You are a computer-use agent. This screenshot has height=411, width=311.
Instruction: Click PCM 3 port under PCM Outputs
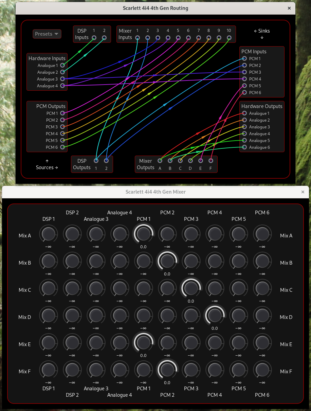point(62,127)
